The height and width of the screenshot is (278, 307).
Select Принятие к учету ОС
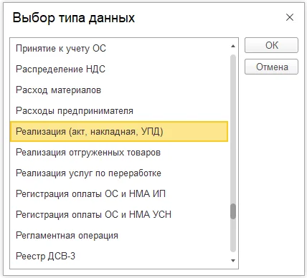[119, 49]
